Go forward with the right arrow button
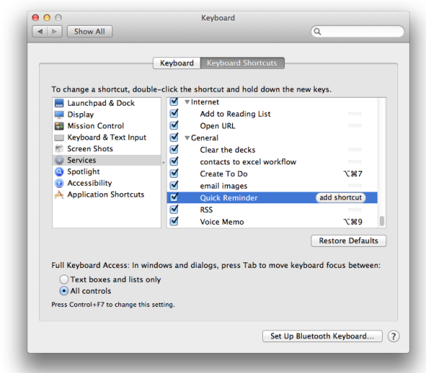The width and height of the screenshot is (426, 373). click(x=54, y=32)
